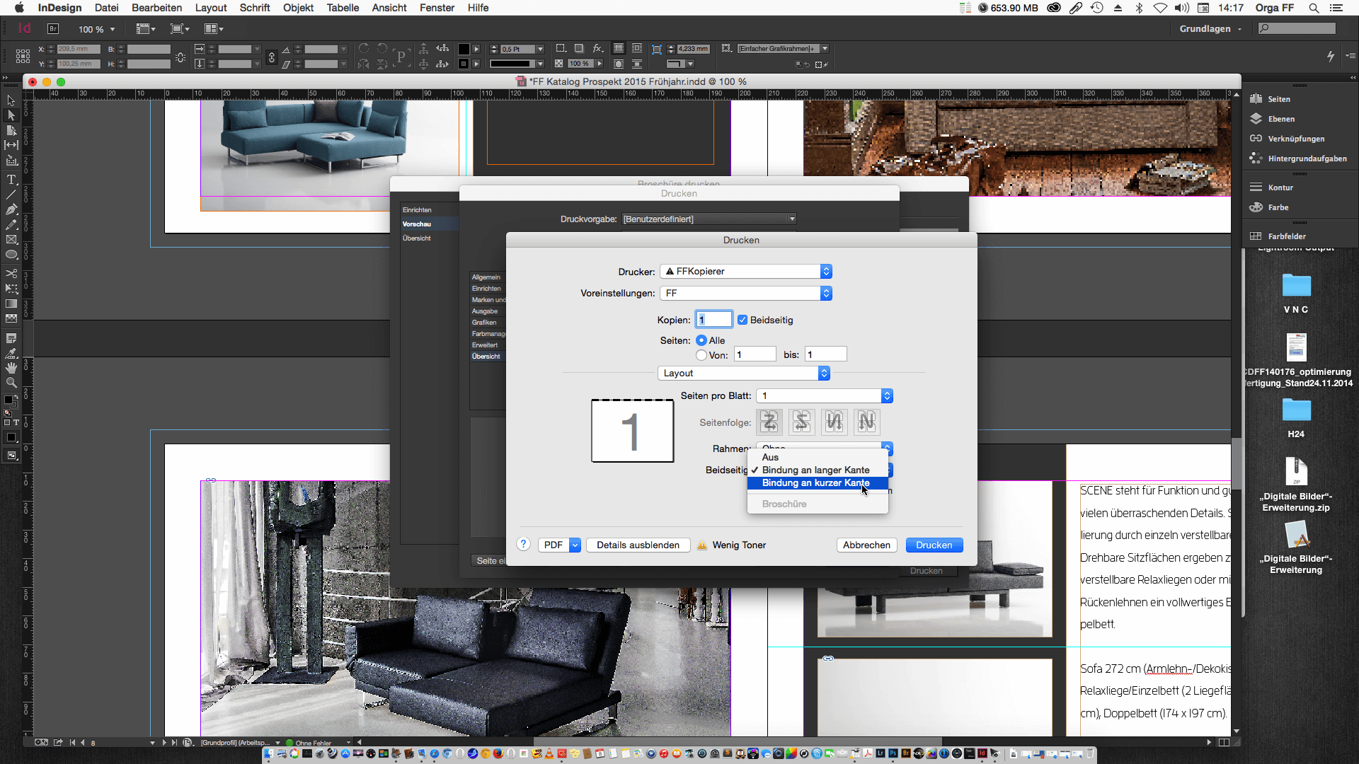Select the Type tool in toolbox
The image size is (1359, 764).
[11, 180]
